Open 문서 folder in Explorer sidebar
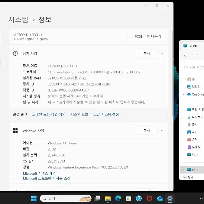 193,125
